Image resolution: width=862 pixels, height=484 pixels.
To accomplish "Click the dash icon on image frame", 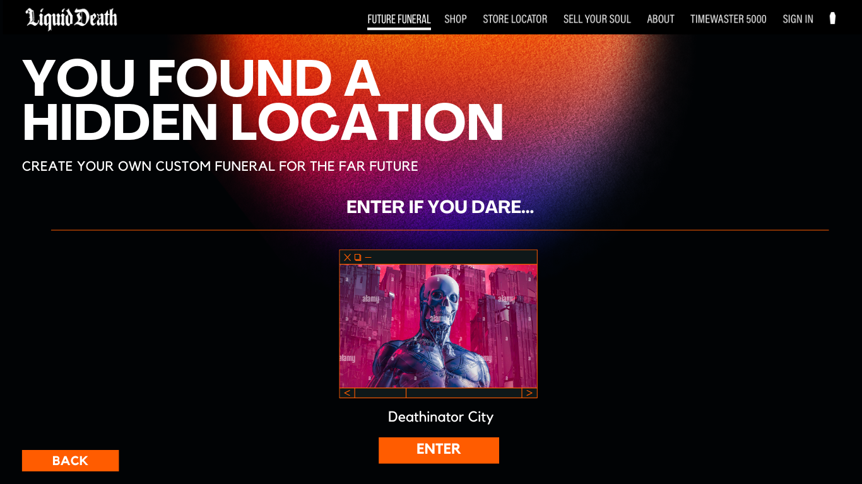I will (369, 257).
